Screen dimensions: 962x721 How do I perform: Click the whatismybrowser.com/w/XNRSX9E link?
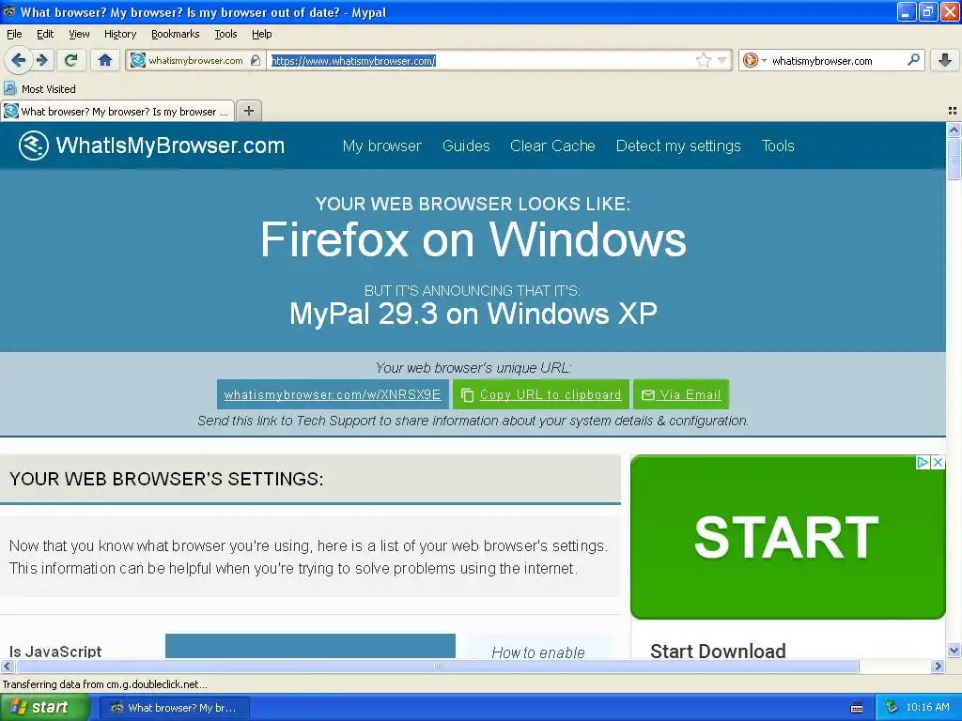tap(333, 394)
